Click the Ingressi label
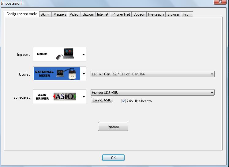 [x=24, y=55]
